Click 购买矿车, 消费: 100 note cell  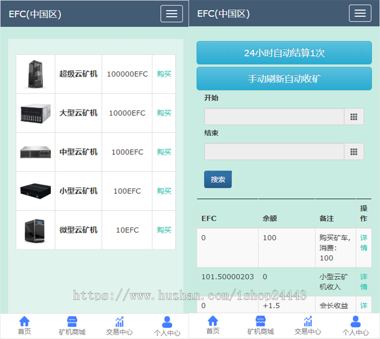click(x=335, y=248)
